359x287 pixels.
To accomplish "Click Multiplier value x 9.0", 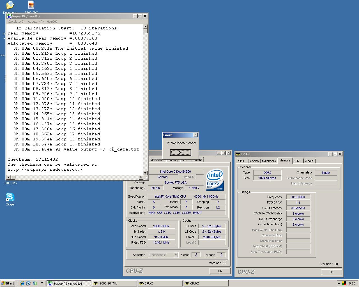I will coord(161,232).
